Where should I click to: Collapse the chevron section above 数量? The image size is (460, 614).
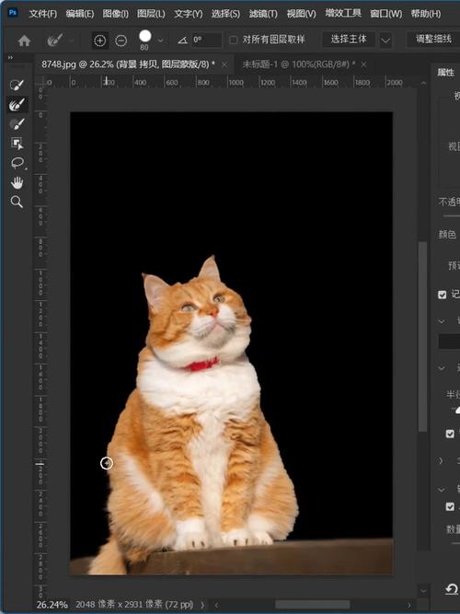click(x=442, y=490)
